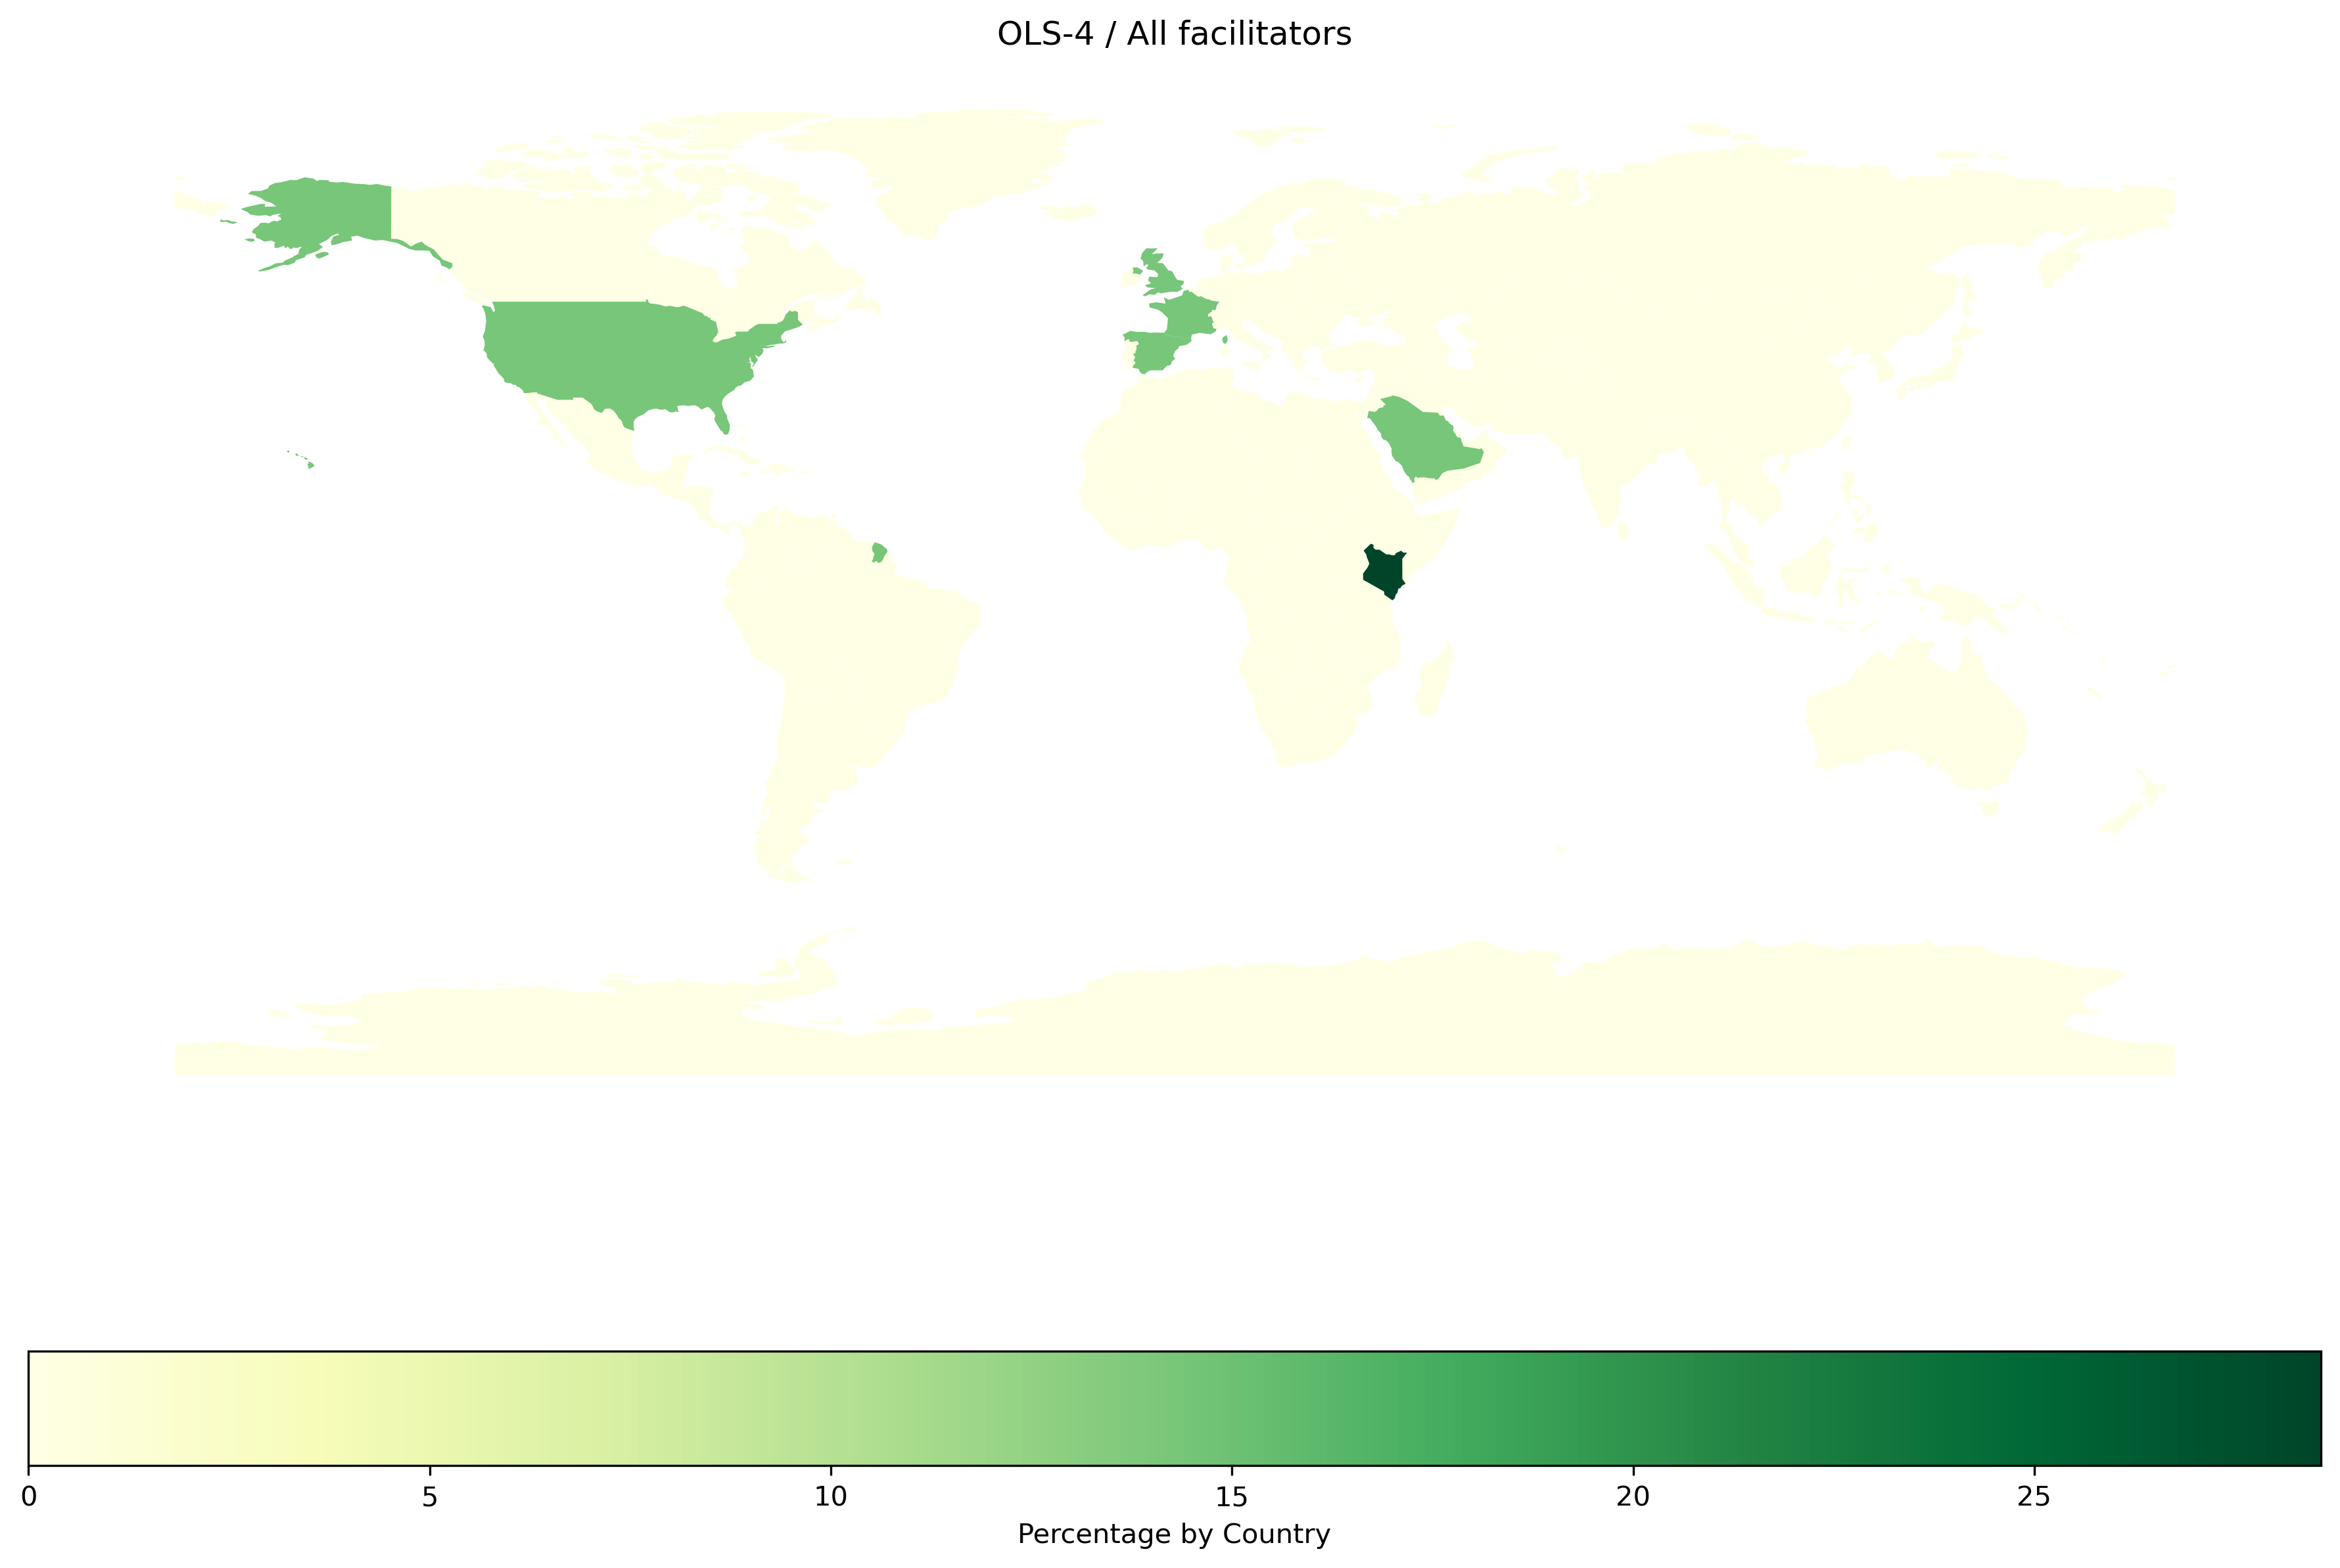Pick the darkest green end of colorbar

[2300, 1408]
